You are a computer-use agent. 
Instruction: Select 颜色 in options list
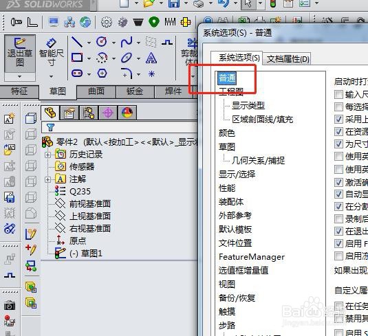(x=227, y=133)
